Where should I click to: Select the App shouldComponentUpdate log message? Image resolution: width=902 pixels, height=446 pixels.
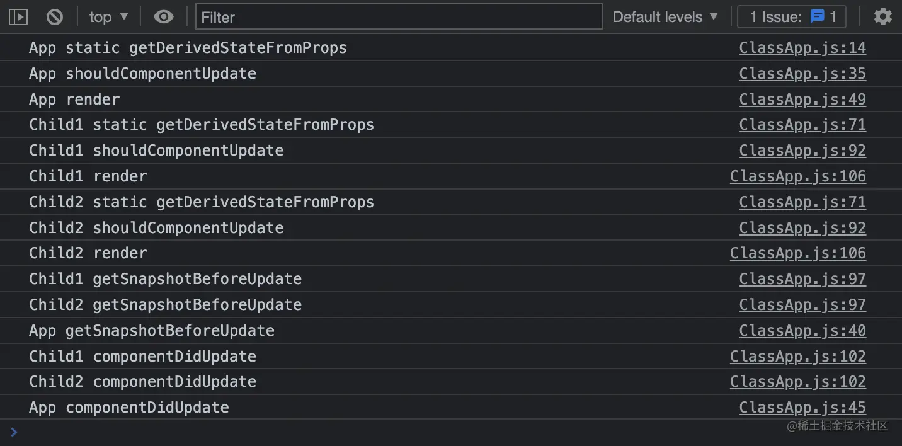click(x=142, y=74)
